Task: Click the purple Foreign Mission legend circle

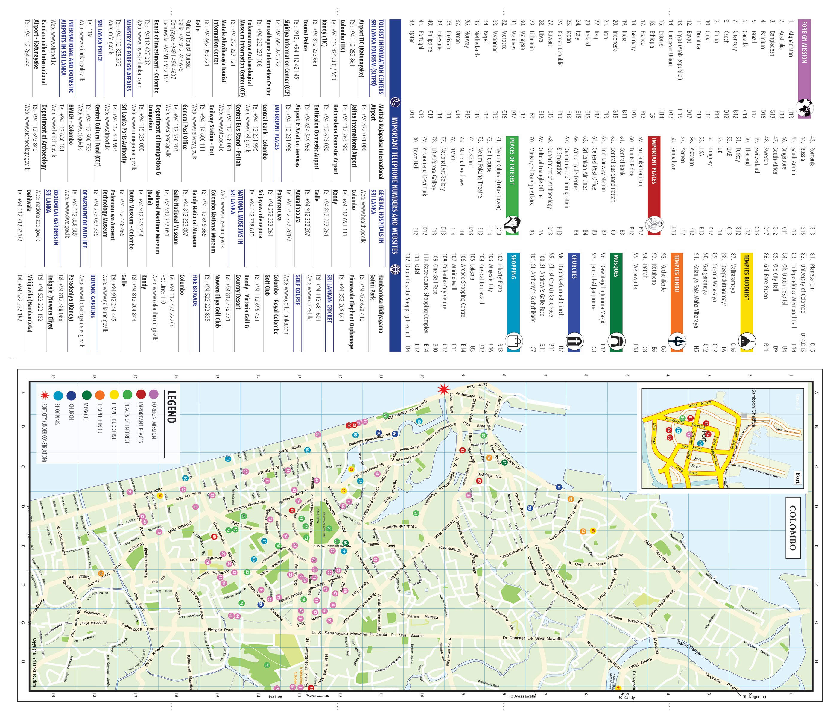Action: [x=153, y=395]
